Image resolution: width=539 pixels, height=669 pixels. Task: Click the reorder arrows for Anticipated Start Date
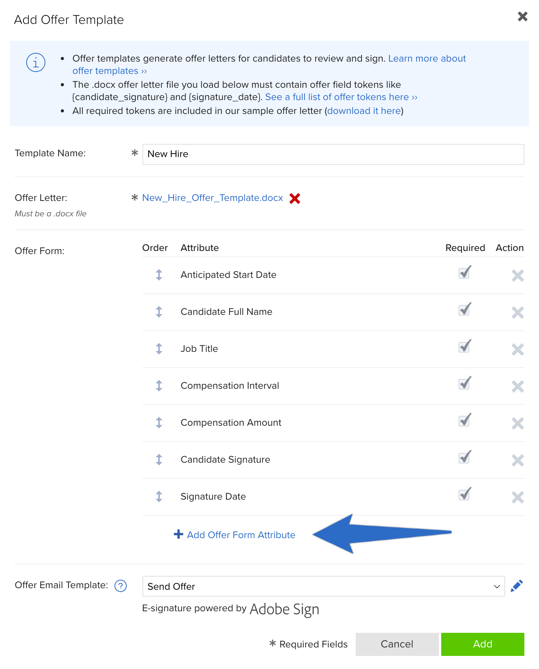tap(159, 275)
